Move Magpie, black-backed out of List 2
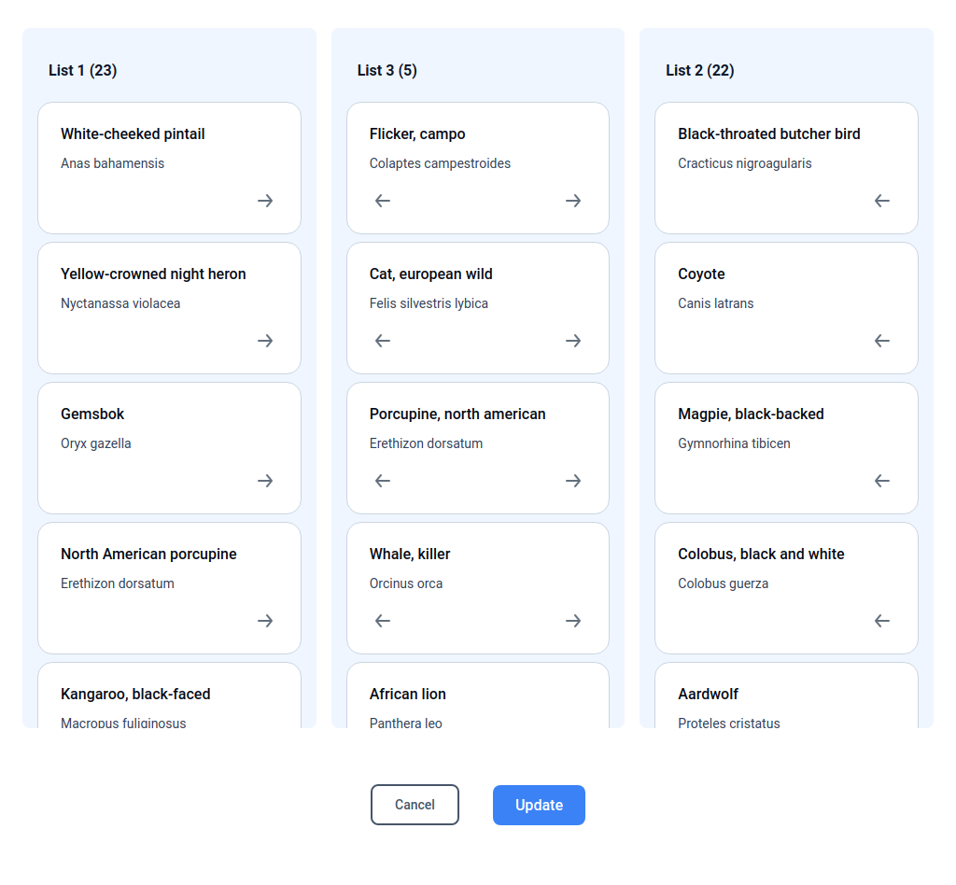The width and height of the screenshot is (956, 885). [881, 481]
